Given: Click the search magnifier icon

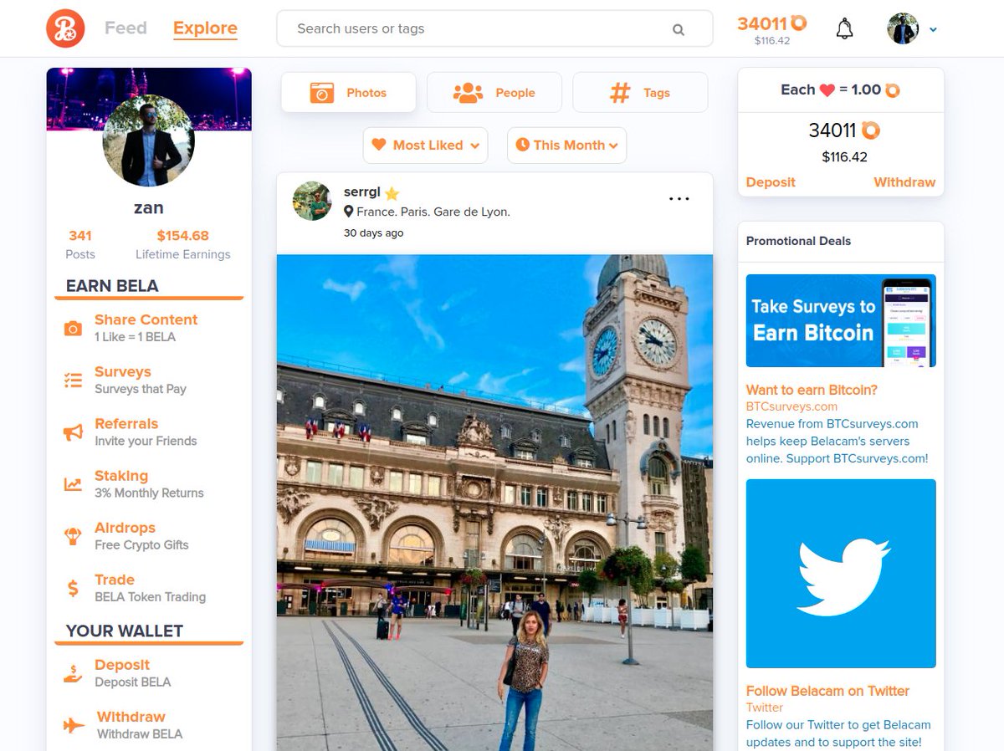Looking at the screenshot, I should click(x=678, y=28).
